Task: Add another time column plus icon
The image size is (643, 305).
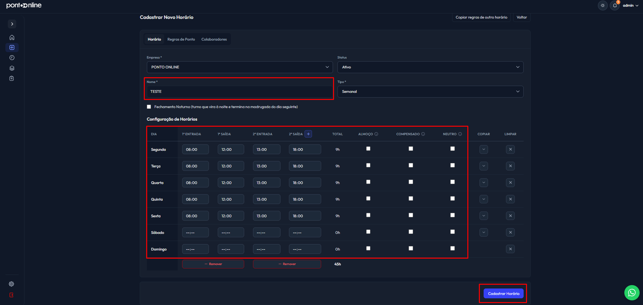Action: [x=308, y=134]
